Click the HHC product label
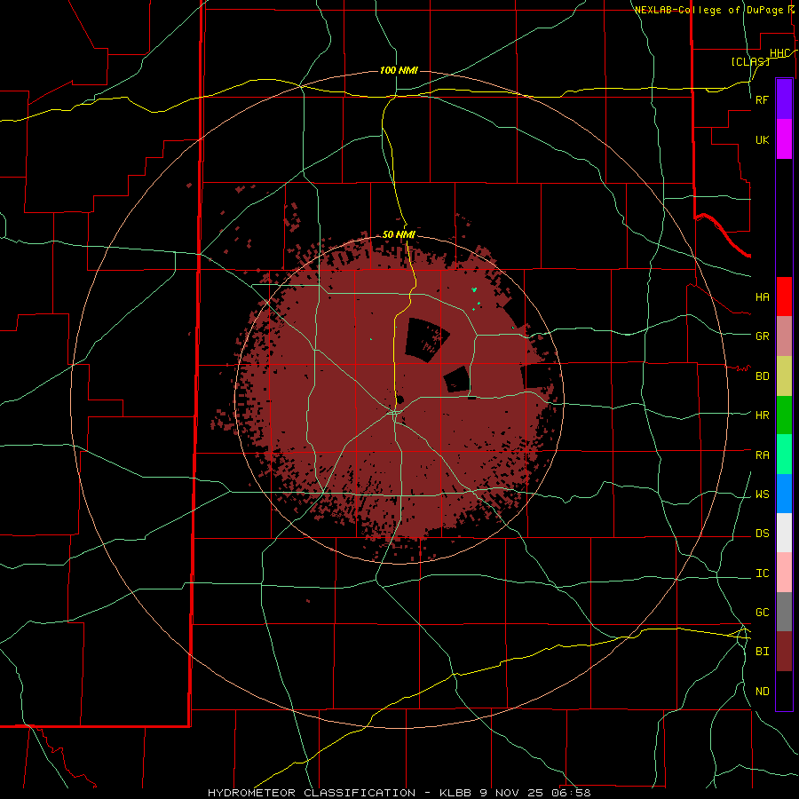The image size is (799, 799). point(780,53)
